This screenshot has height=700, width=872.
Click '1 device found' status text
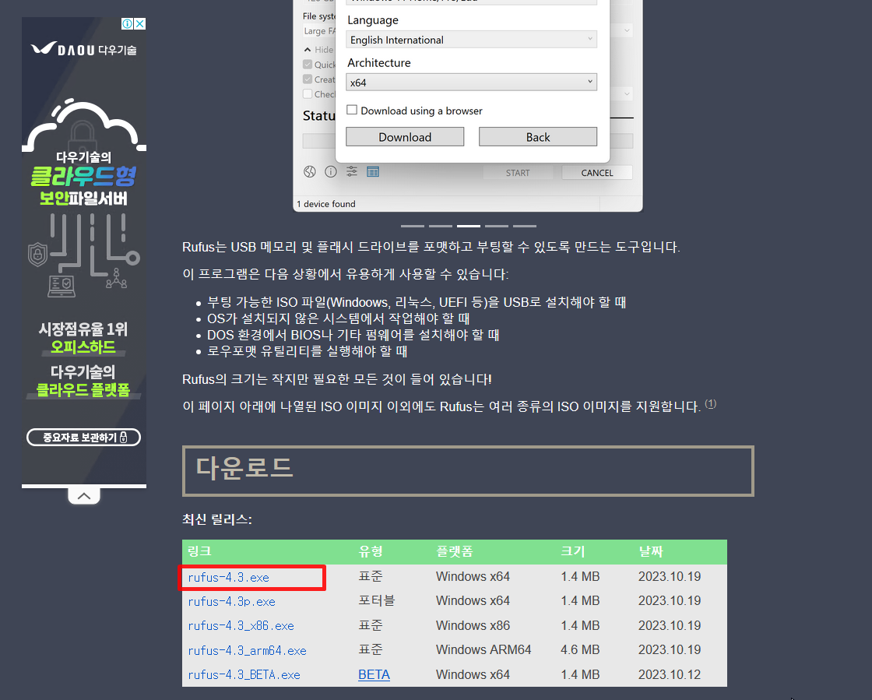326,204
